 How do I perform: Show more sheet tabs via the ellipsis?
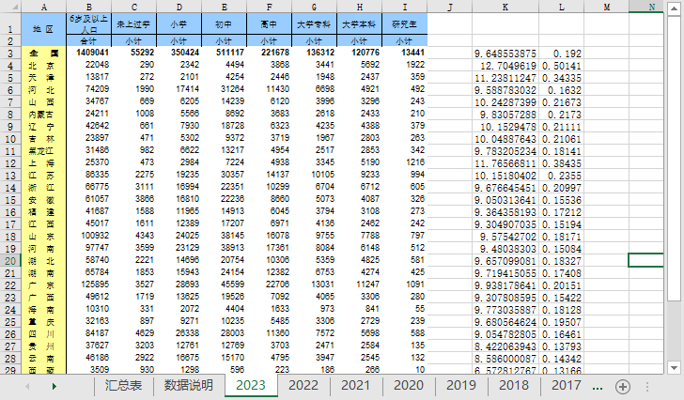(598, 387)
